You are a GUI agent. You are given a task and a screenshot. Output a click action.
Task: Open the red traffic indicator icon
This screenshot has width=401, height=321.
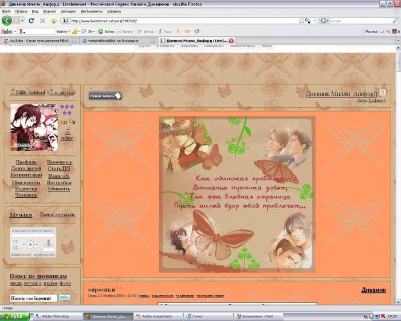[394, 32]
